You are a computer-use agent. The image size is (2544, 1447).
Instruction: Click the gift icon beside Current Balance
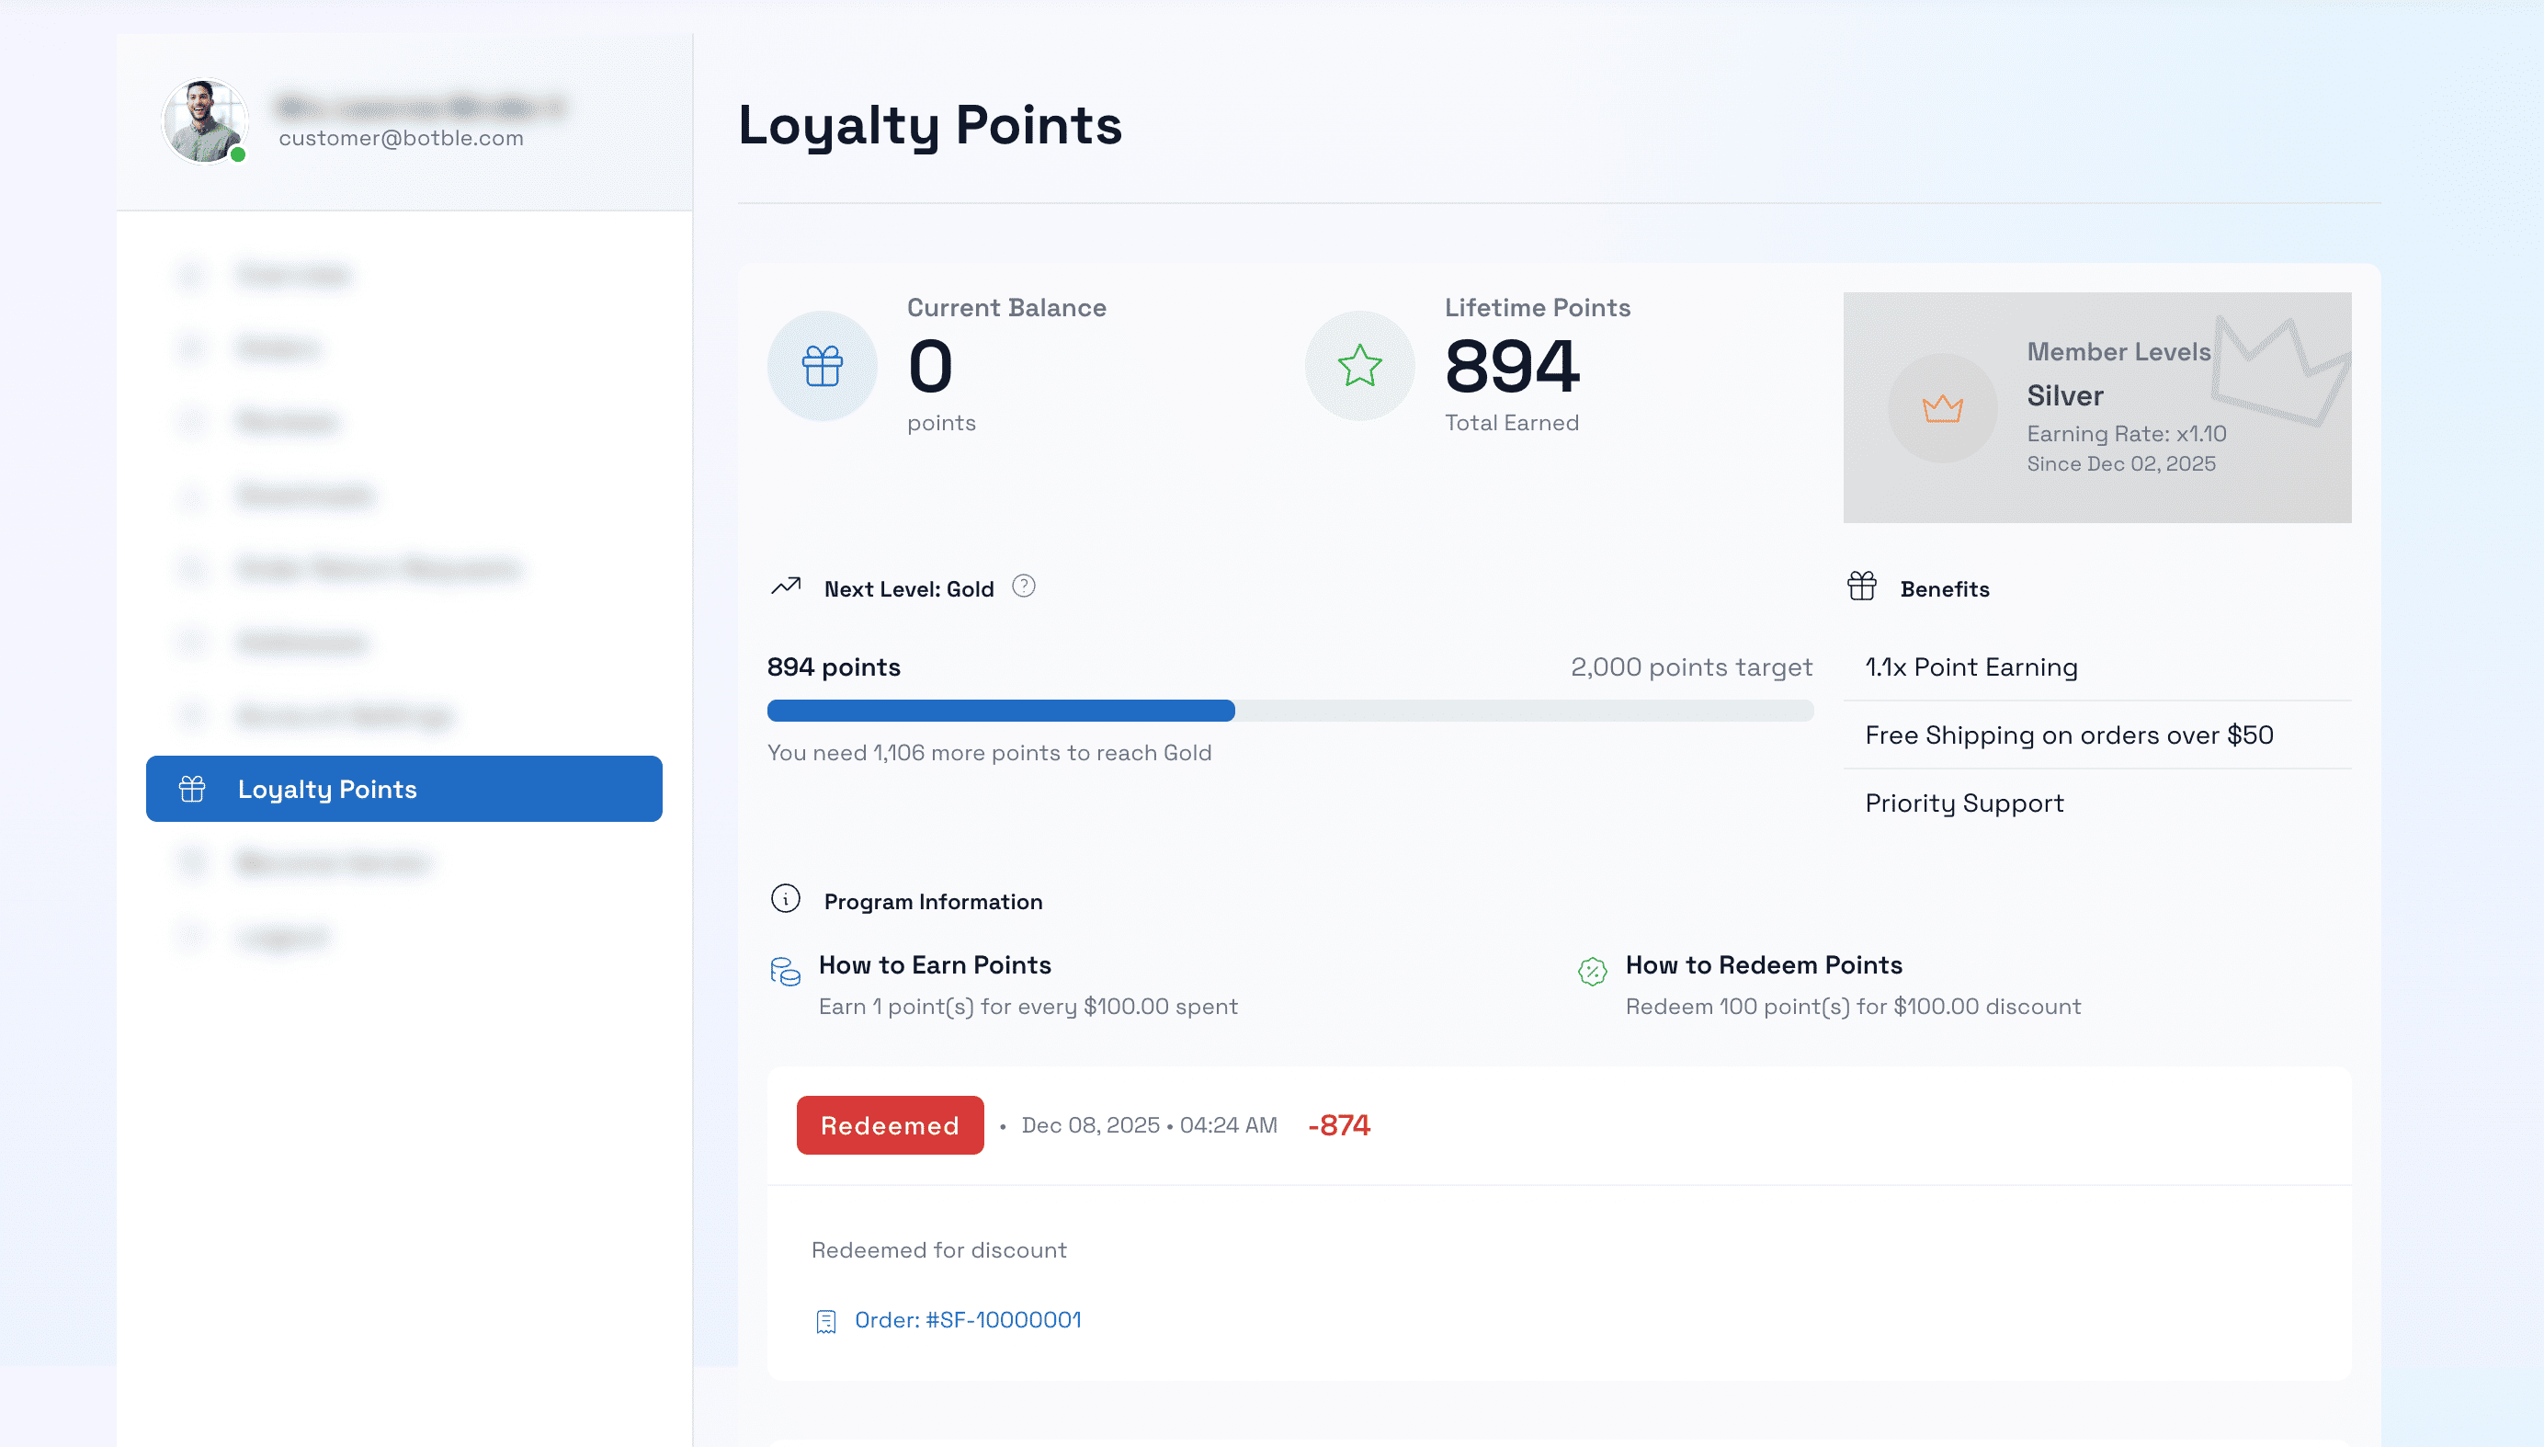click(822, 366)
